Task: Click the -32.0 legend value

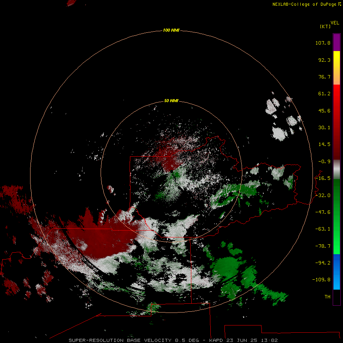Action: click(323, 196)
